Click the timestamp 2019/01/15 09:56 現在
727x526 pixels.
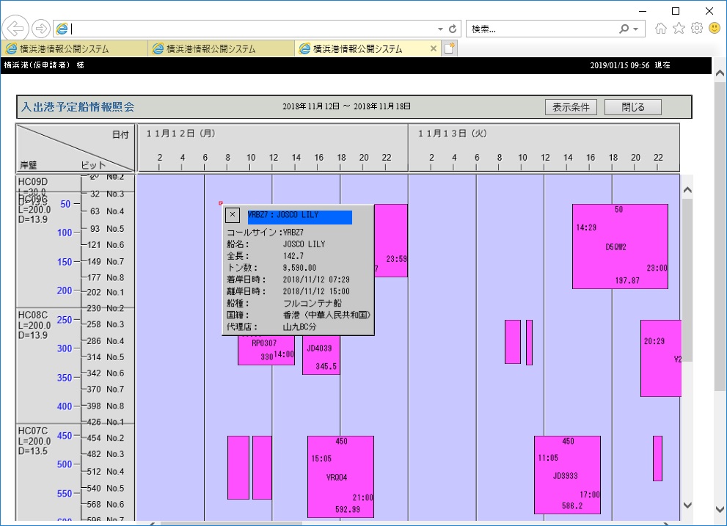pos(629,65)
